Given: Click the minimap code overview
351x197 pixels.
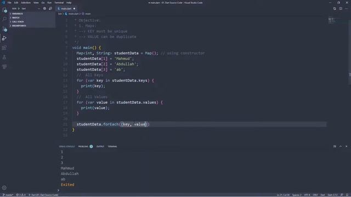Looking at the screenshot, I should point(332,21).
